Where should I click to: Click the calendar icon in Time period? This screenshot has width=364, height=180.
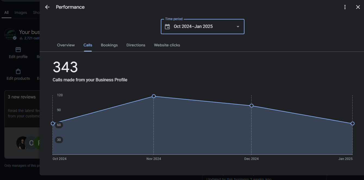[x=167, y=27]
